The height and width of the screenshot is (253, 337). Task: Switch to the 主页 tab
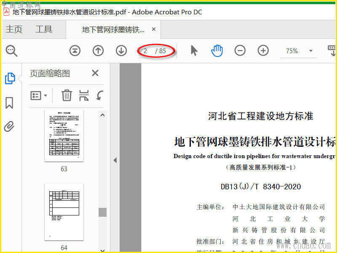click(x=14, y=29)
